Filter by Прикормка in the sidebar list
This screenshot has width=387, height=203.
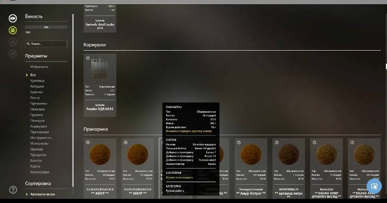[x=40, y=132]
